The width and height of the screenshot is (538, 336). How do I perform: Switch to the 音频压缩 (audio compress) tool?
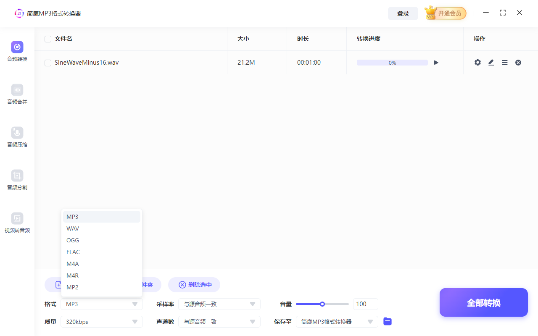tap(17, 137)
